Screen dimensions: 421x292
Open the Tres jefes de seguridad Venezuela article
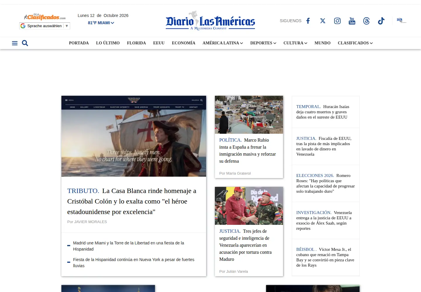pos(246,245)
